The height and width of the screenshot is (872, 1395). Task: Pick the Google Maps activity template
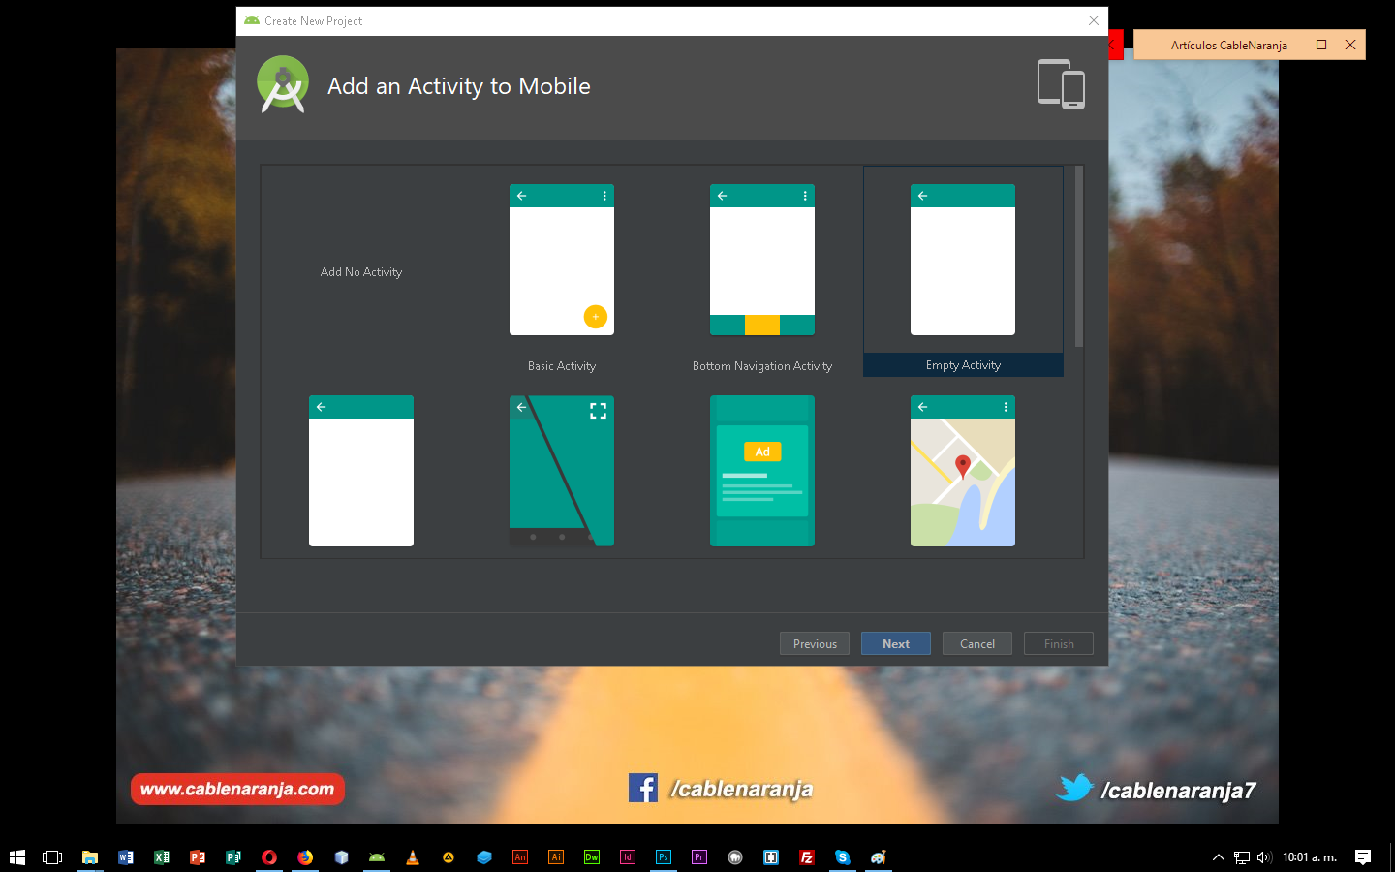pyautogui.click(x=963, y=471)
